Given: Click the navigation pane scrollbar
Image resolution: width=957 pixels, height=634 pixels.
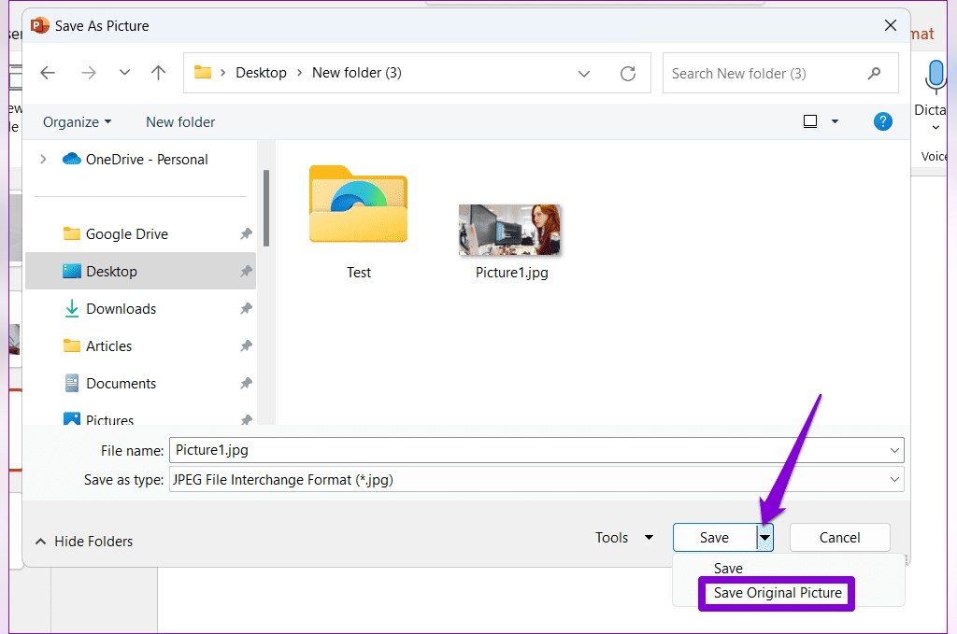Looking at the screenshot, I should pyautogui.click(x=266, y=208).
